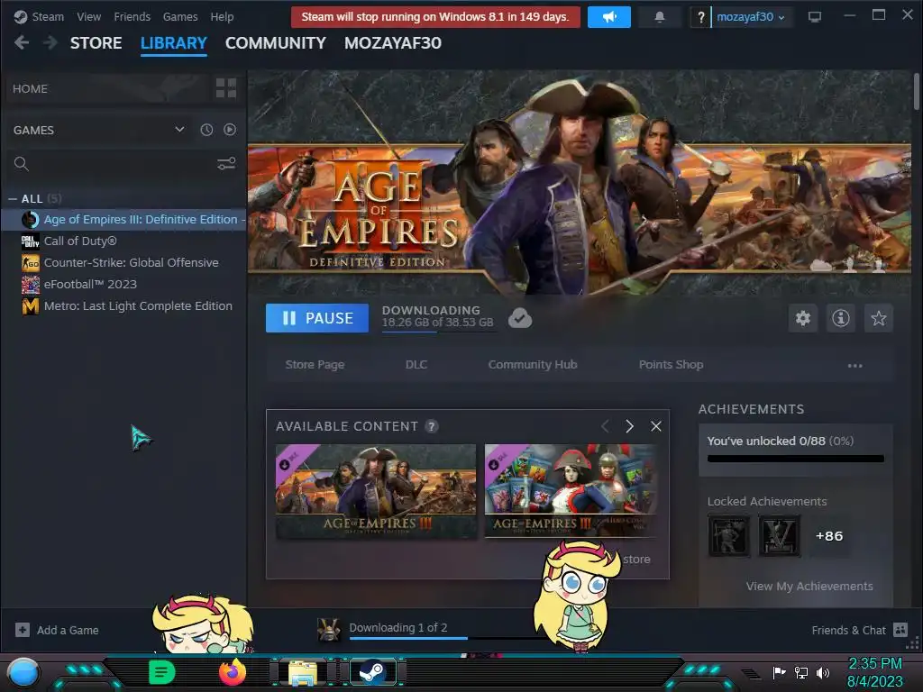
Task: Open the Age of Empires III DLC thumbnail
Action: [x=376, y=491]
